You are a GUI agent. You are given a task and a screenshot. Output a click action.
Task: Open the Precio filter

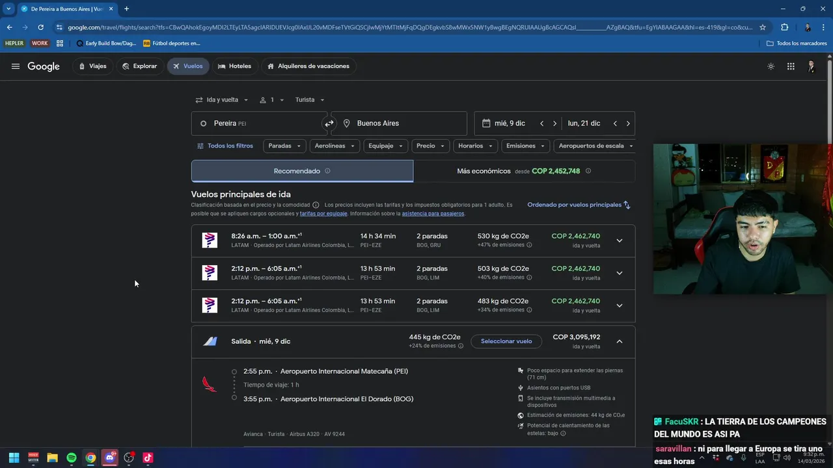[431, 146]
